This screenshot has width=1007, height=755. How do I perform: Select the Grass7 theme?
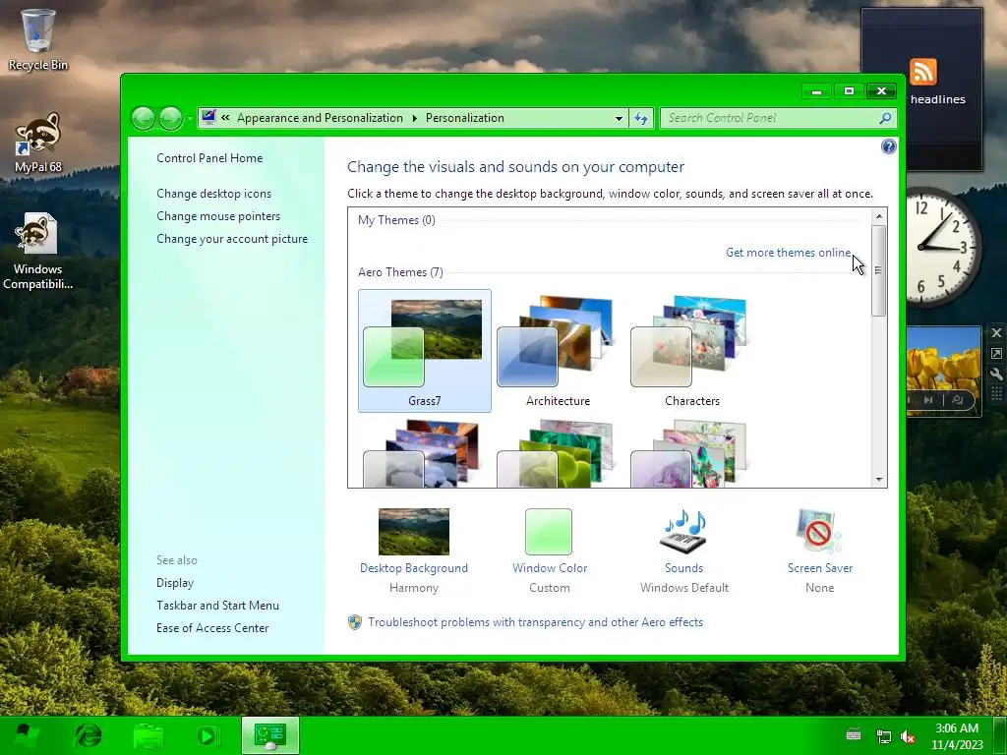coord(425,351)
